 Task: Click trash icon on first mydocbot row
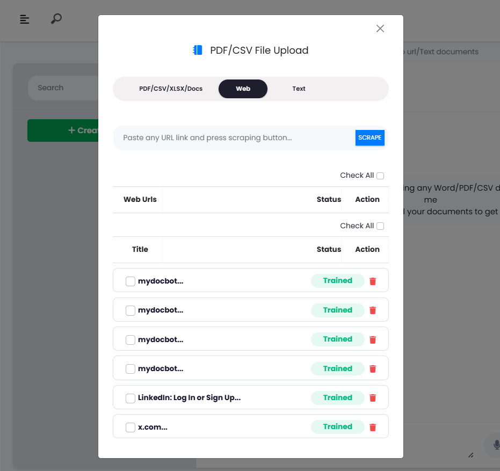click(x=373, y=281)
